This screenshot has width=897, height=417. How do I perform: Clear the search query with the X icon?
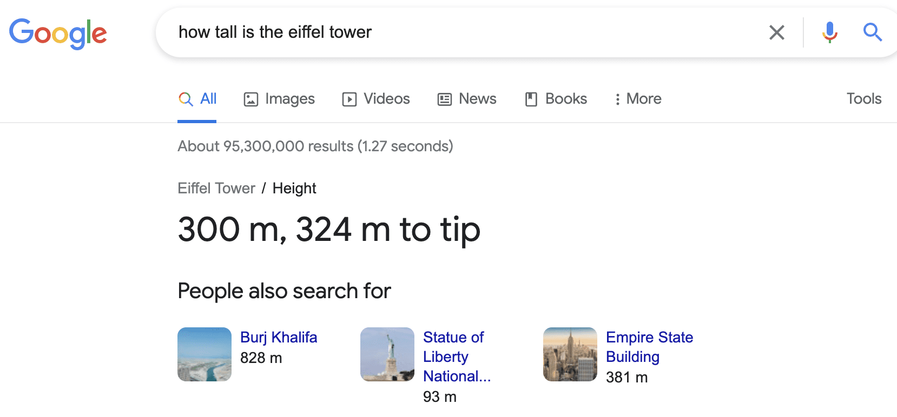776,32
